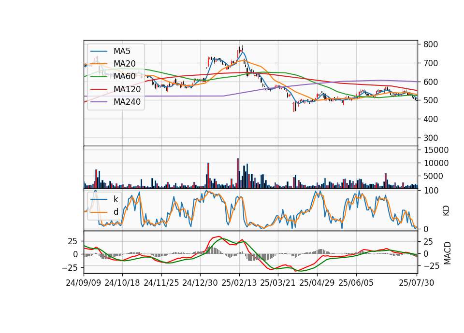Click the blue MA5 legend line sample
This screenshot has height=333, width=464.
(99, 51)
